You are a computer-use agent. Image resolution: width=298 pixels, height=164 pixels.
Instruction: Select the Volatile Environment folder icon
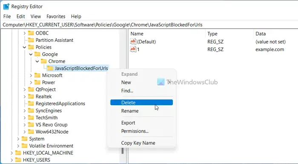[x=24, y=146]
